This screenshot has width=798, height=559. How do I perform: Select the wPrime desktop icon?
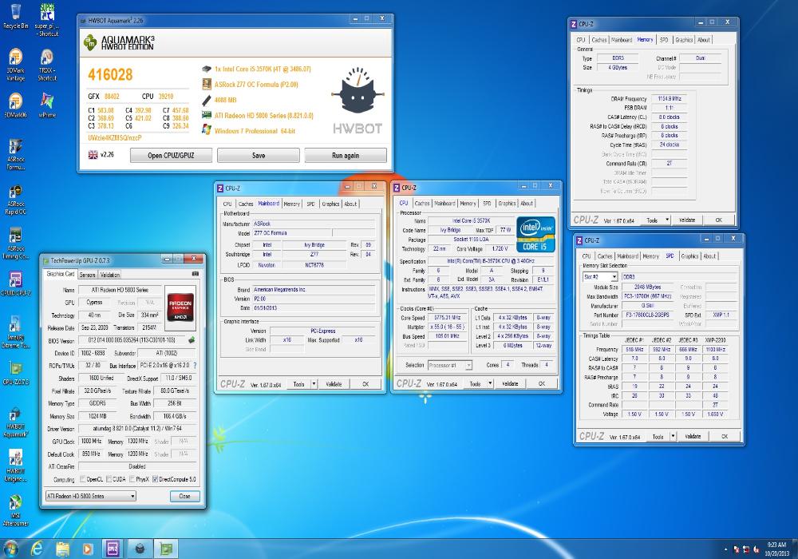coord(47,105)
